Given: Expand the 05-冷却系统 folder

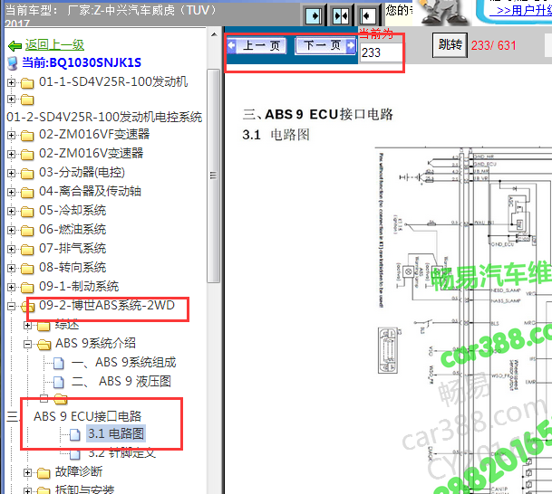Looking at the screenshot, I should (x=11, y=211).
